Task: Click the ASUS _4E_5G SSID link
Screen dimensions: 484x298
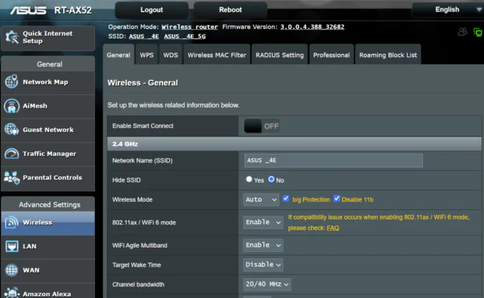Action: click(184, 36)
